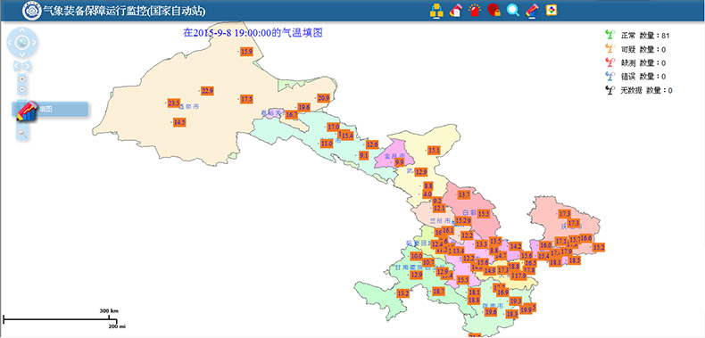
Task: Go to the previous map extent
Action: 17,67
